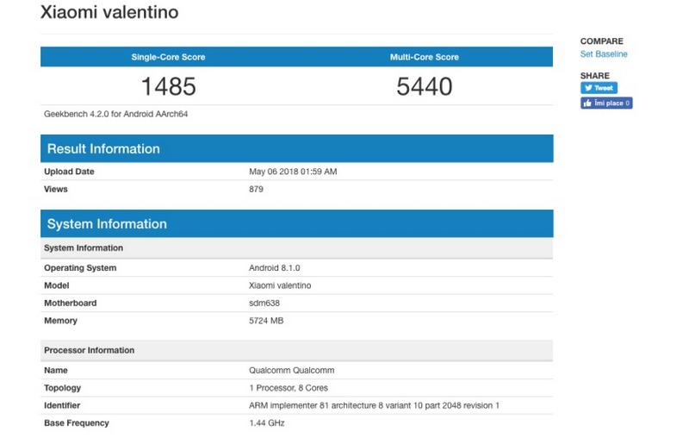Click the Base Frequency label
Image resolution: width=689 pixels, height=438 pixels.
(77, 423)
